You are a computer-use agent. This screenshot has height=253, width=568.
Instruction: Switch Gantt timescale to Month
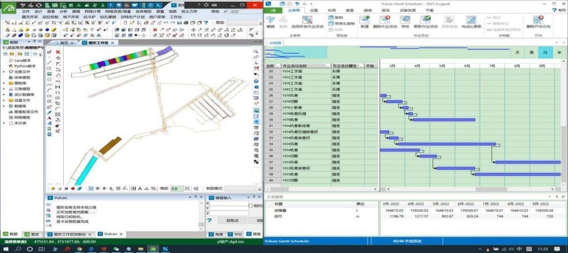tap(545, 52)
